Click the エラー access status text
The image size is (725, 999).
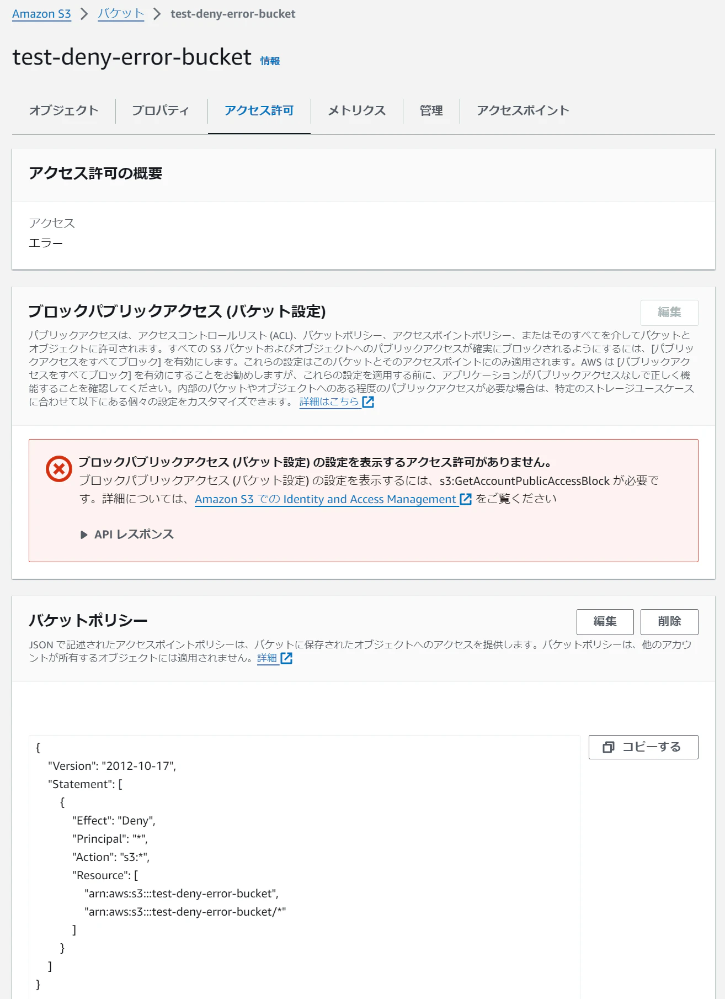coord(46,243)
